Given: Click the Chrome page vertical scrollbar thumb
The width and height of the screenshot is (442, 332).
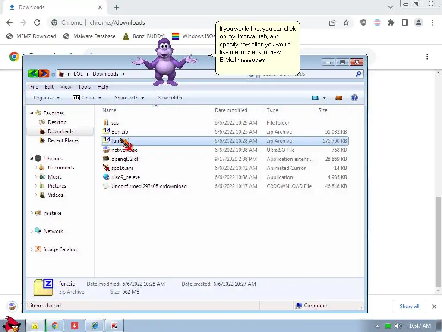Looking at the screenshot, I should (438, 241).
